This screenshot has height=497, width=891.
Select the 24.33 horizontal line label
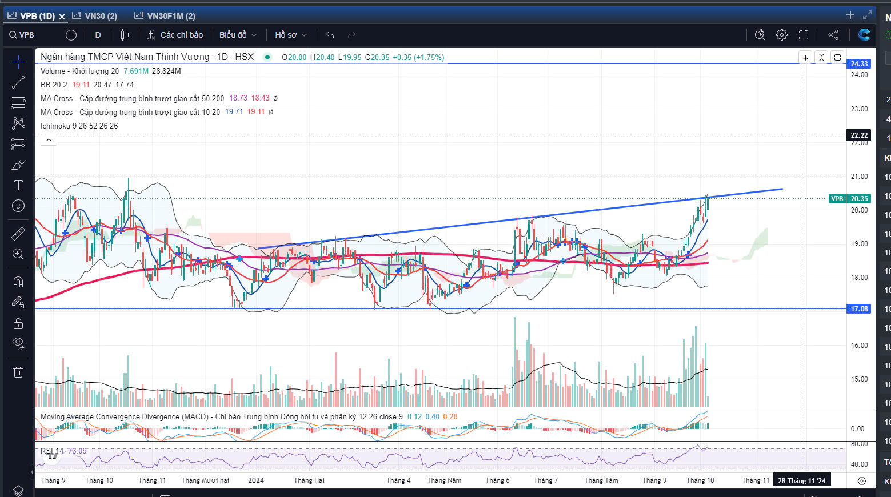(859, 63)
